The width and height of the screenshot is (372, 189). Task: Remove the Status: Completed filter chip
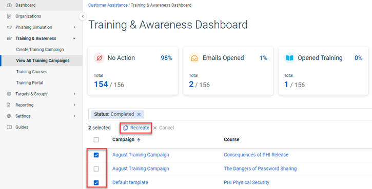tap(139, 114)
